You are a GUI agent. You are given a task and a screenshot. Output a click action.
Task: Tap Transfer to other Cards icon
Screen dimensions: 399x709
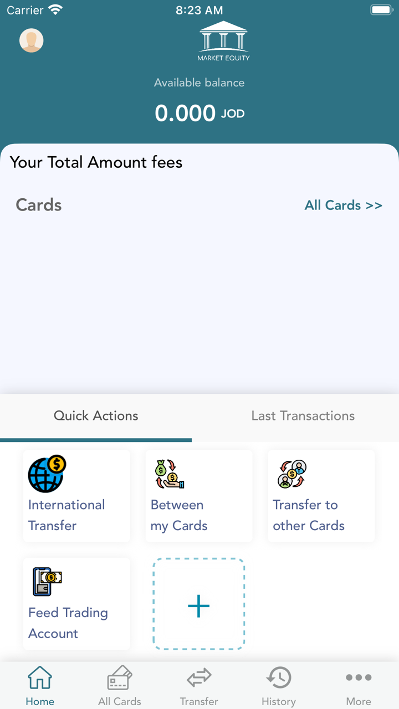coord(291,474)
